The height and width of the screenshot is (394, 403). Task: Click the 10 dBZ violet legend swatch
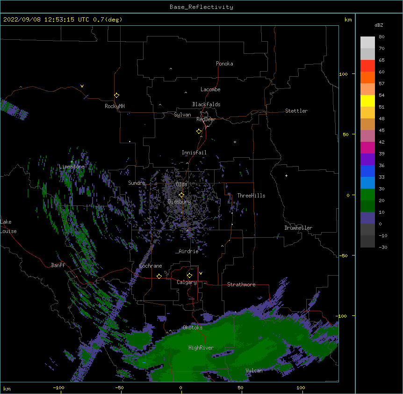point(367,218)
